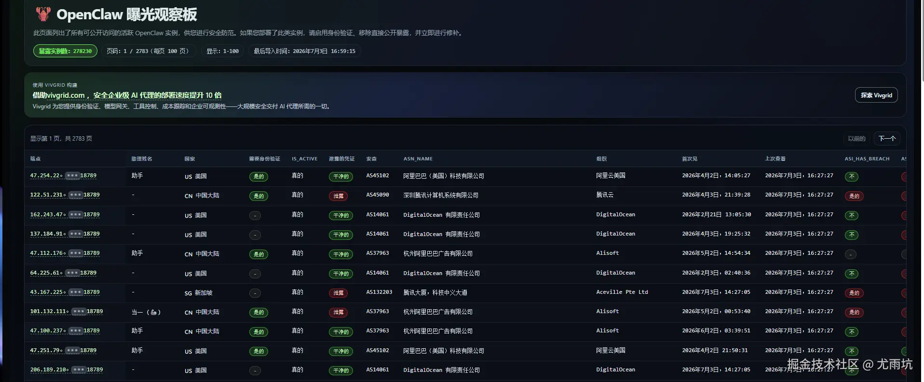Click the 不 breach badge in first row
This screenshot has width=924, height=382.
[x=851, y=177]
